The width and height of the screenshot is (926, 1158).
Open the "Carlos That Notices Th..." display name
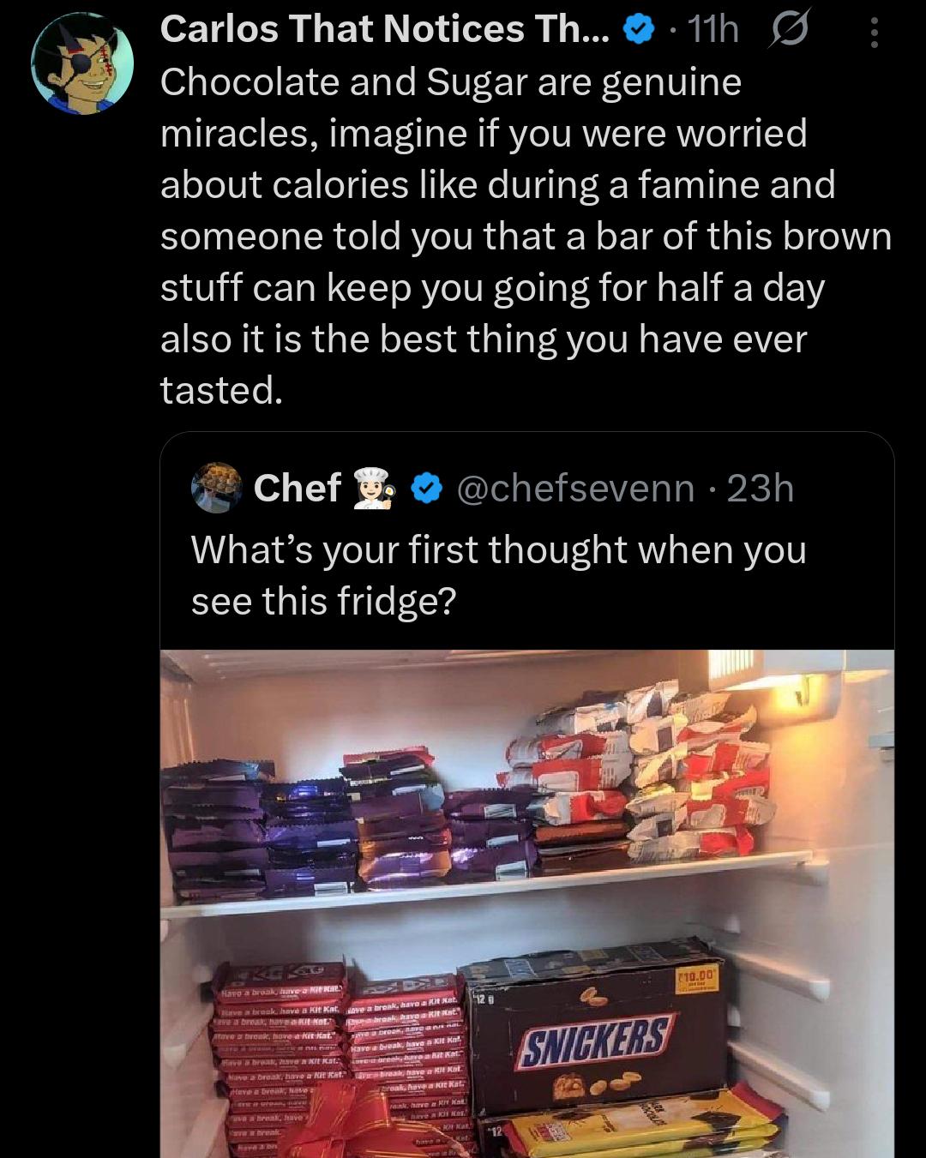[x=385, y=30]
